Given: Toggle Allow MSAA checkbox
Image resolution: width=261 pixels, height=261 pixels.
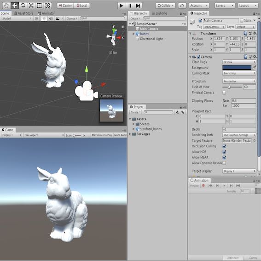Looking at the screenshot, I should pos(224,157).
